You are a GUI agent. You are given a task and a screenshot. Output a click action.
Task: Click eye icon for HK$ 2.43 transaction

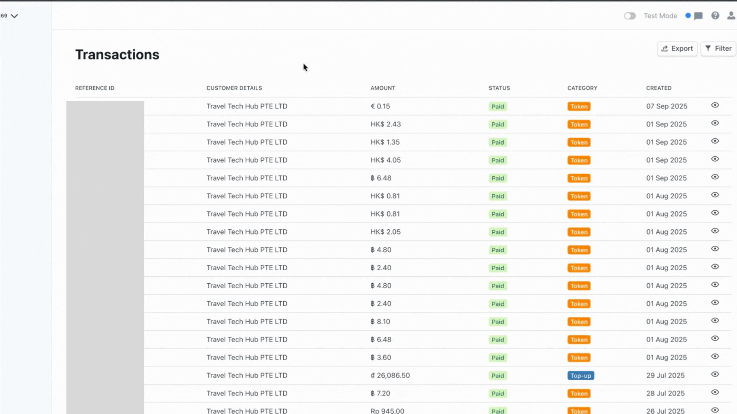point(714,123)
